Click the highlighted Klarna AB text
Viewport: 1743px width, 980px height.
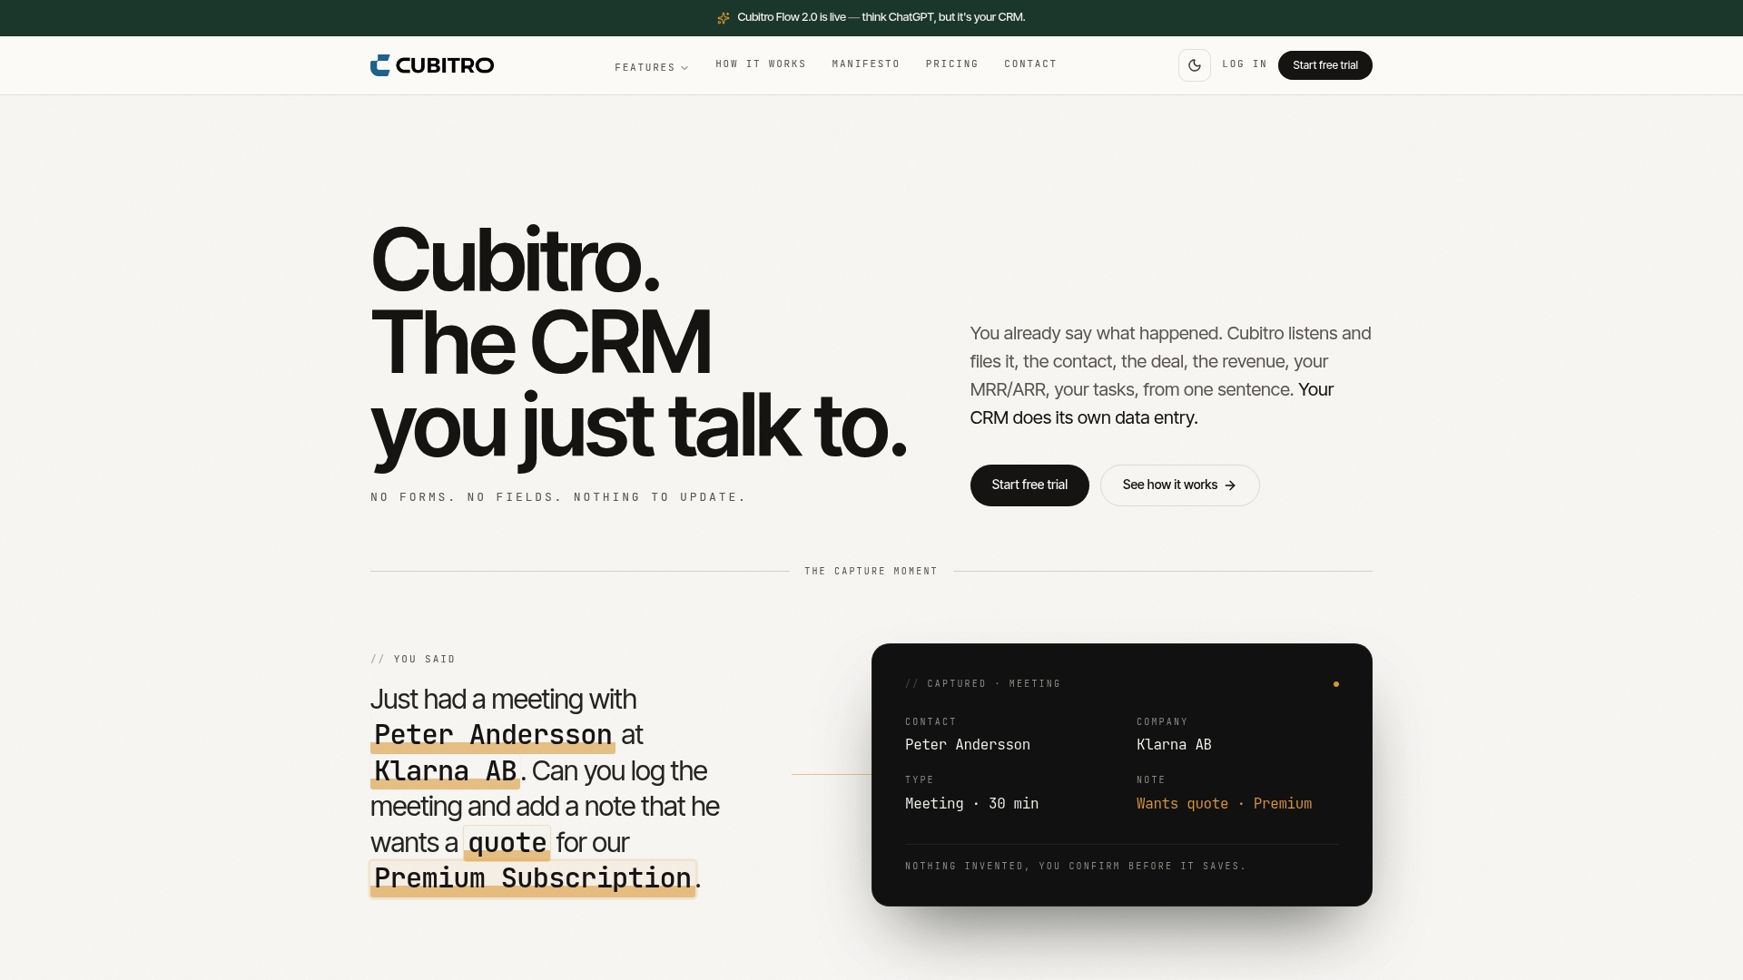click(x=445, y=771)
